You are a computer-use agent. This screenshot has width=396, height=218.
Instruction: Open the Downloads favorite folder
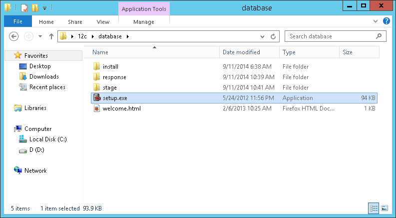[44, 77]
